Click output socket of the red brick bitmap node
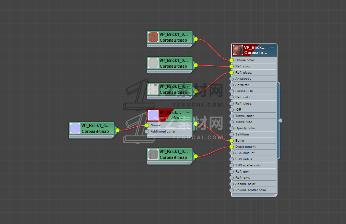346x224 pixels. point(196,39)
